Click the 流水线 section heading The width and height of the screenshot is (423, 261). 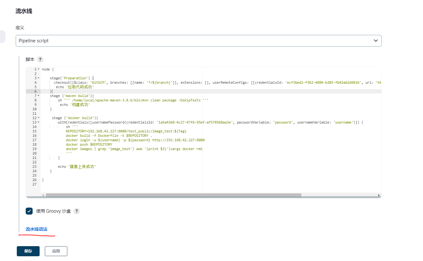[x=24, y=11]
